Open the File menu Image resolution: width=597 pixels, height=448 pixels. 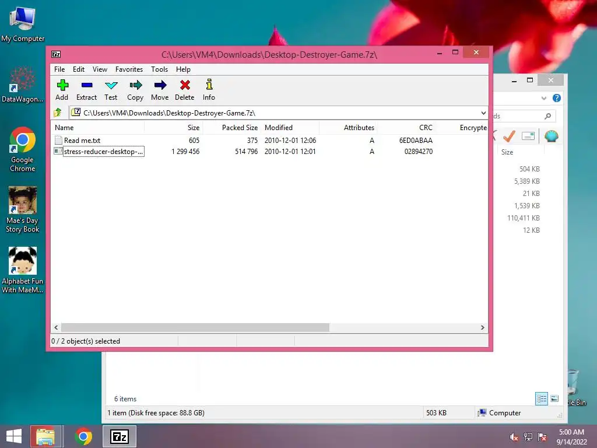(x=59, y=69)
